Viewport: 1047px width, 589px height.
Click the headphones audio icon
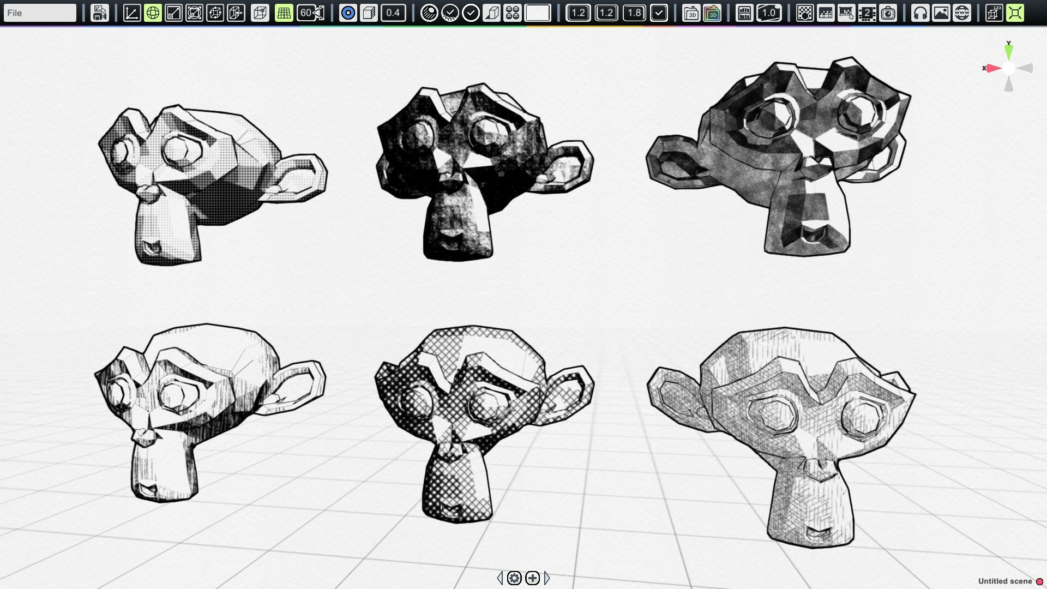pyautogui.click(x=920, y=13)
